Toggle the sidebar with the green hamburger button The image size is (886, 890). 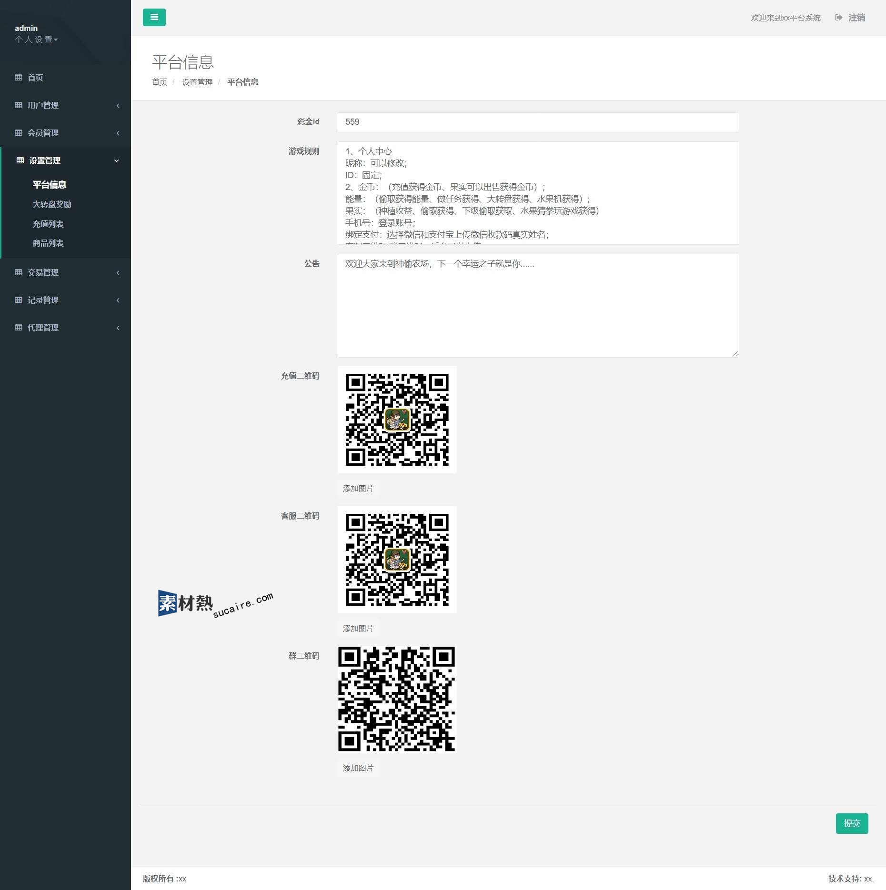point(154,17)
